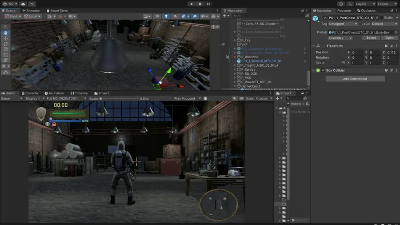Viewport: 400px width, 225px height.
Task: Open the global search magnifier icon
Action: 350,4
